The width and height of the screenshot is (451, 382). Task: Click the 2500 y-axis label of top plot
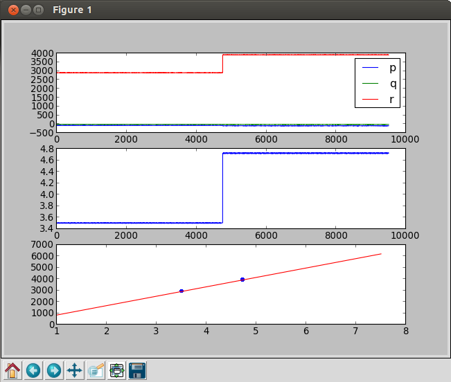click(42, 80)
